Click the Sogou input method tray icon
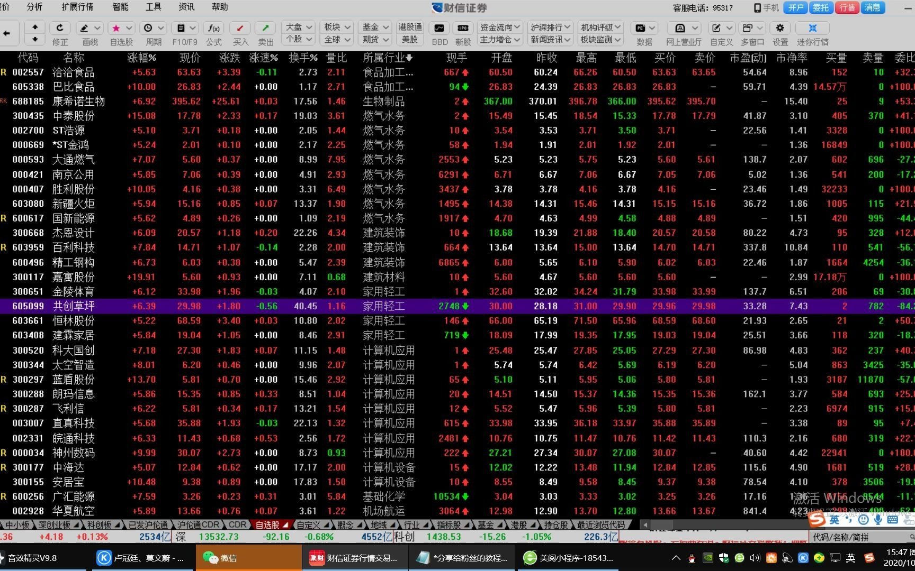The image size is (915, 571). pyautogui.click(x=869, y=558)
